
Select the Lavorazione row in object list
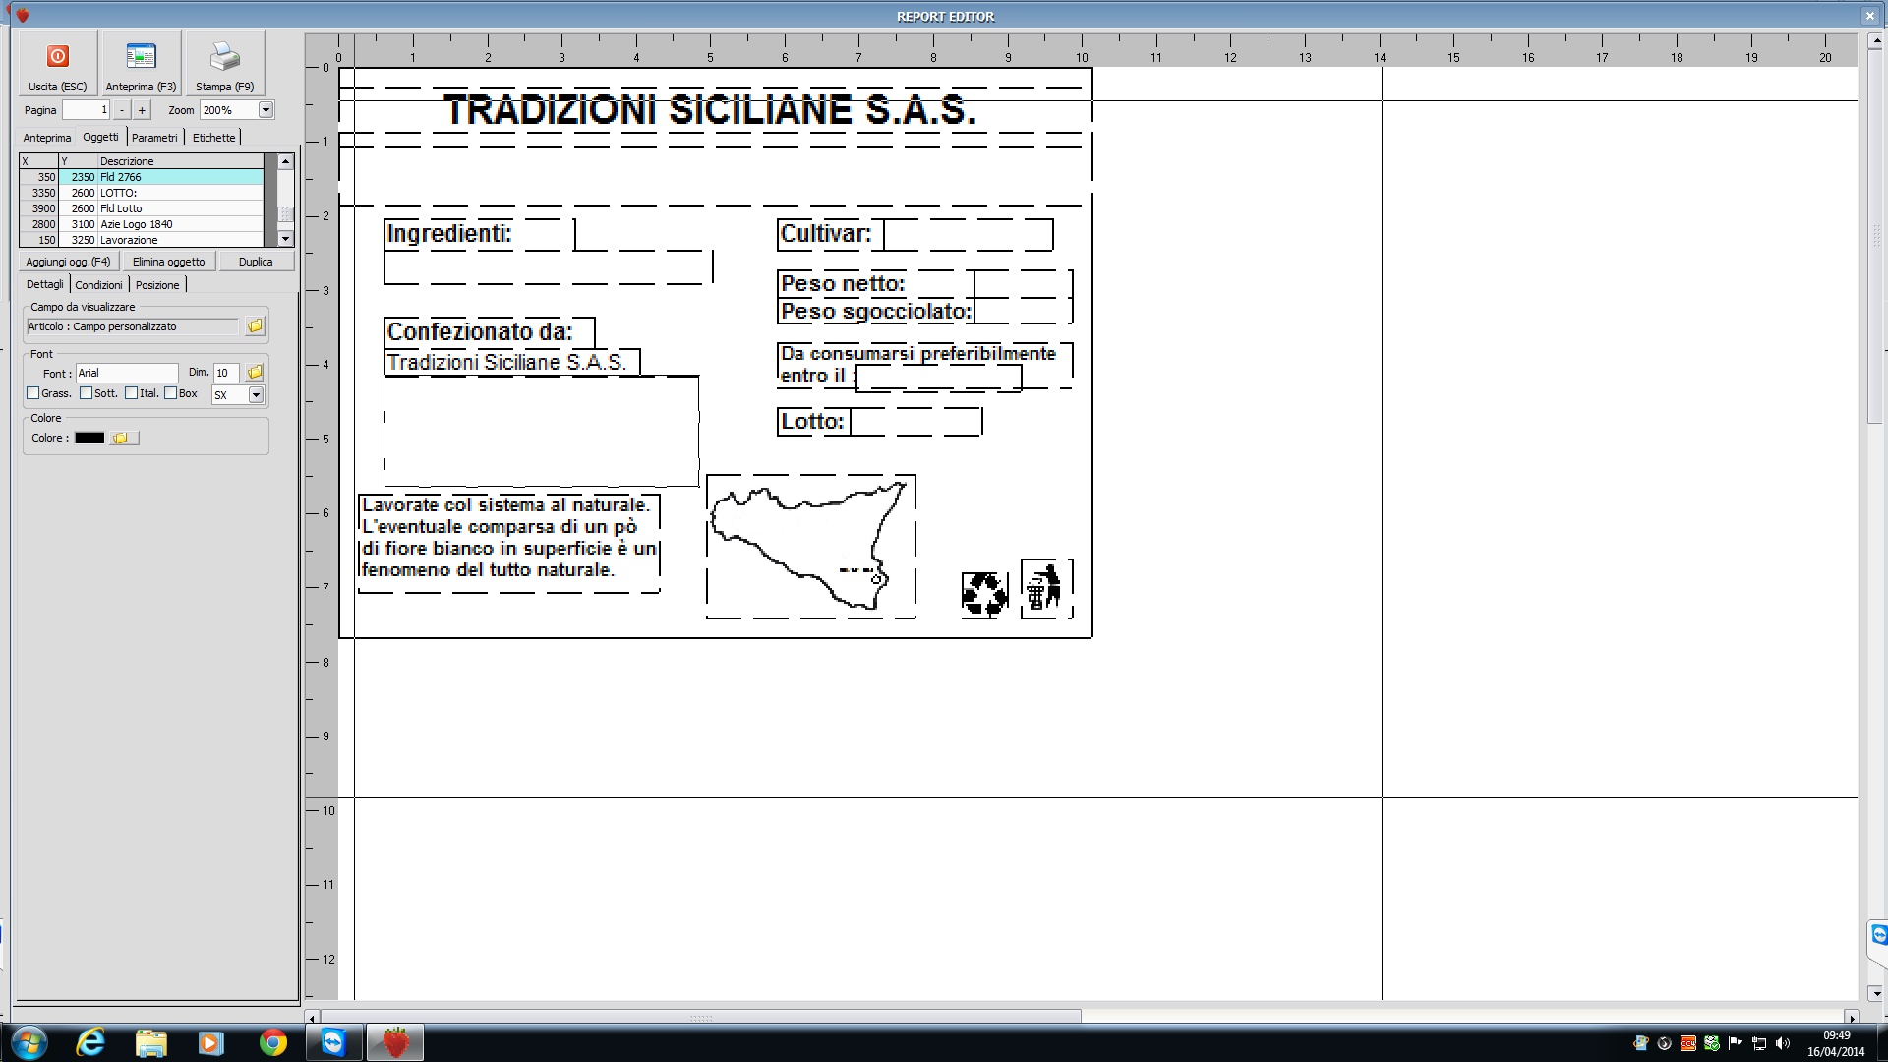[142, 240]
